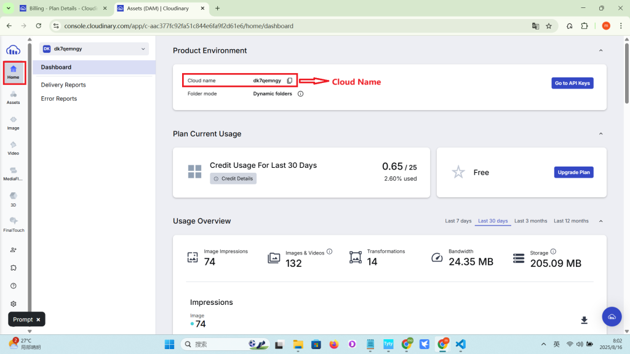The image size is (630, 354).
Task: Switch to the Assets (DAM) Cloudinary tab
Action: [161, 9]
